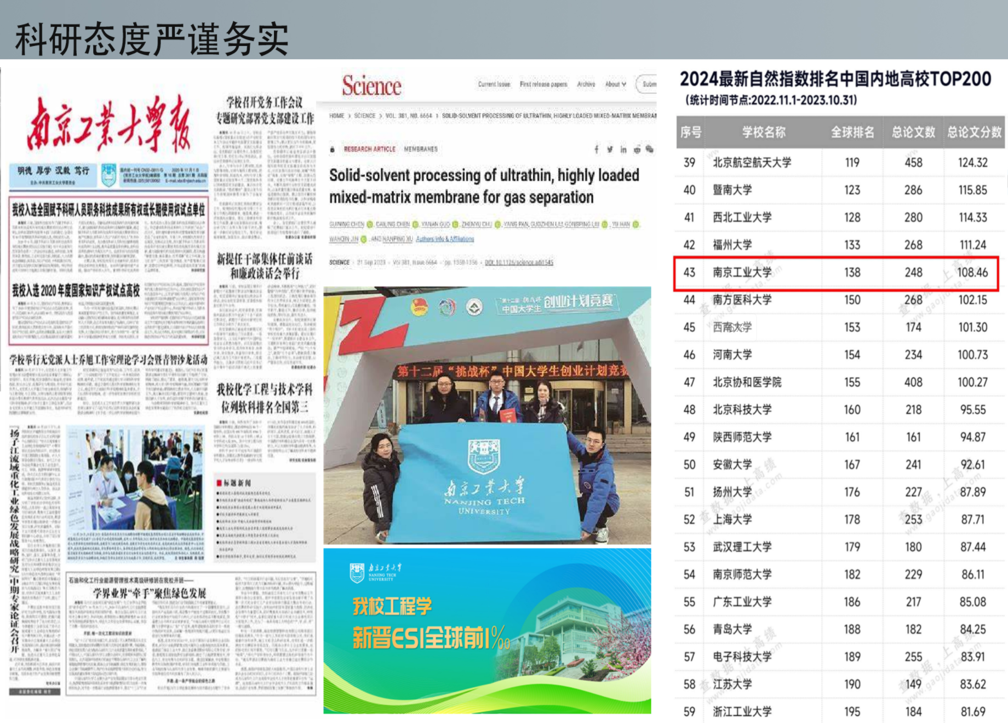This screenshot has height=725, width=1008.
Task: Select 西北工业大学 in the ranking table
Action: [742, 217]
